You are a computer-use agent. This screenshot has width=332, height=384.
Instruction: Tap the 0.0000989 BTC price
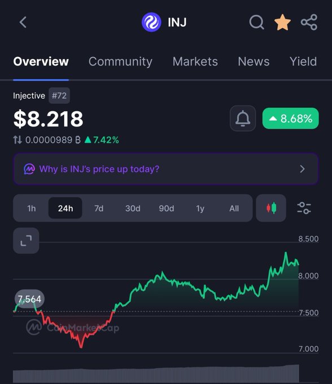[x=53, y=140]
